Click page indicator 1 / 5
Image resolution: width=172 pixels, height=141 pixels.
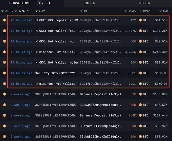pos(43,3)
